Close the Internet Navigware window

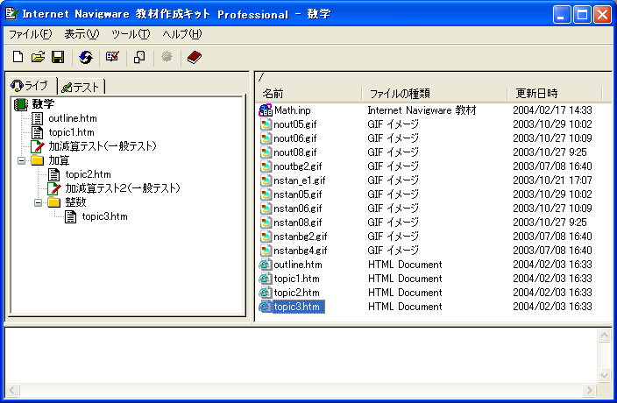[x=602, y=15]
